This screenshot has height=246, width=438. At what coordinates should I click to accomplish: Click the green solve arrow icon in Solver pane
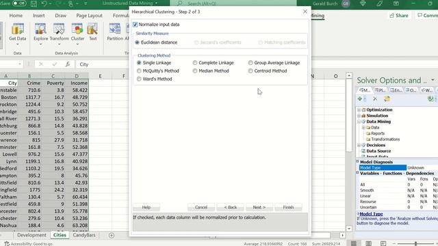430,98
